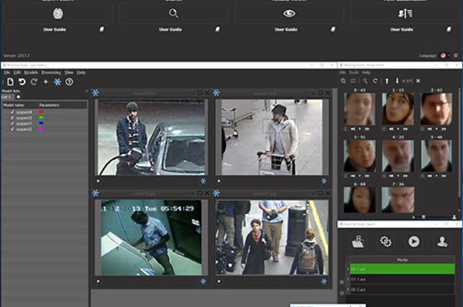The image size is (463, 307).
Task: Uncheck the suspect3 model checkbox
Action: [x=12, y=118]
